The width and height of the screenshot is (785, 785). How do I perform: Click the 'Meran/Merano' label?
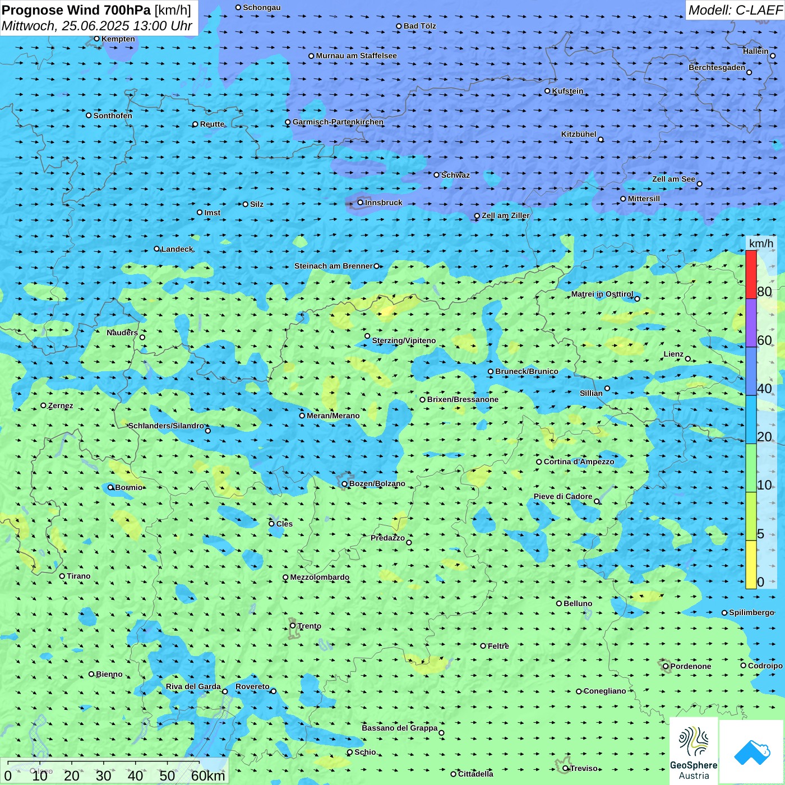pos(333,415)
